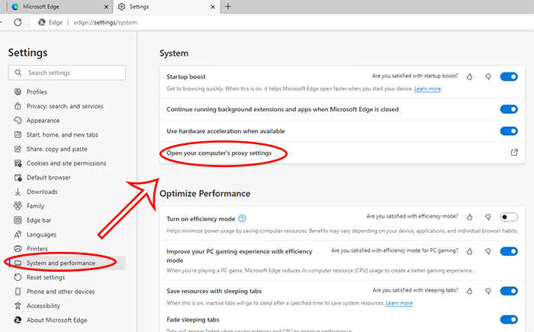Enable Turn on efficiency mode switch

point(509,217)
